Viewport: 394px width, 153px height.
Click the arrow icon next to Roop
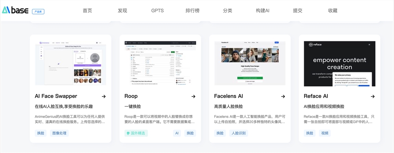[193, 97]
